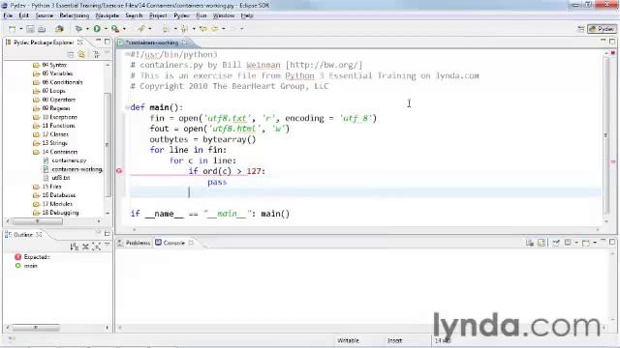620x348 pixels.
Task: Switch to the Problems tab
Action: [x=134, y=243]
